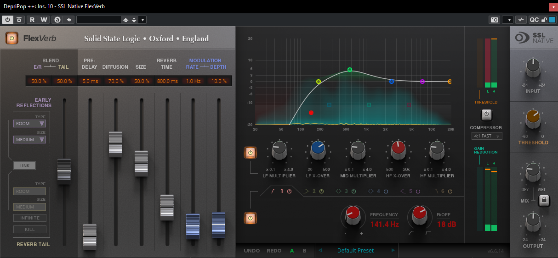This screenshot has height=258, width=558.
Task: Toggle power for EQ band 3
Action: tap(354, 191)
